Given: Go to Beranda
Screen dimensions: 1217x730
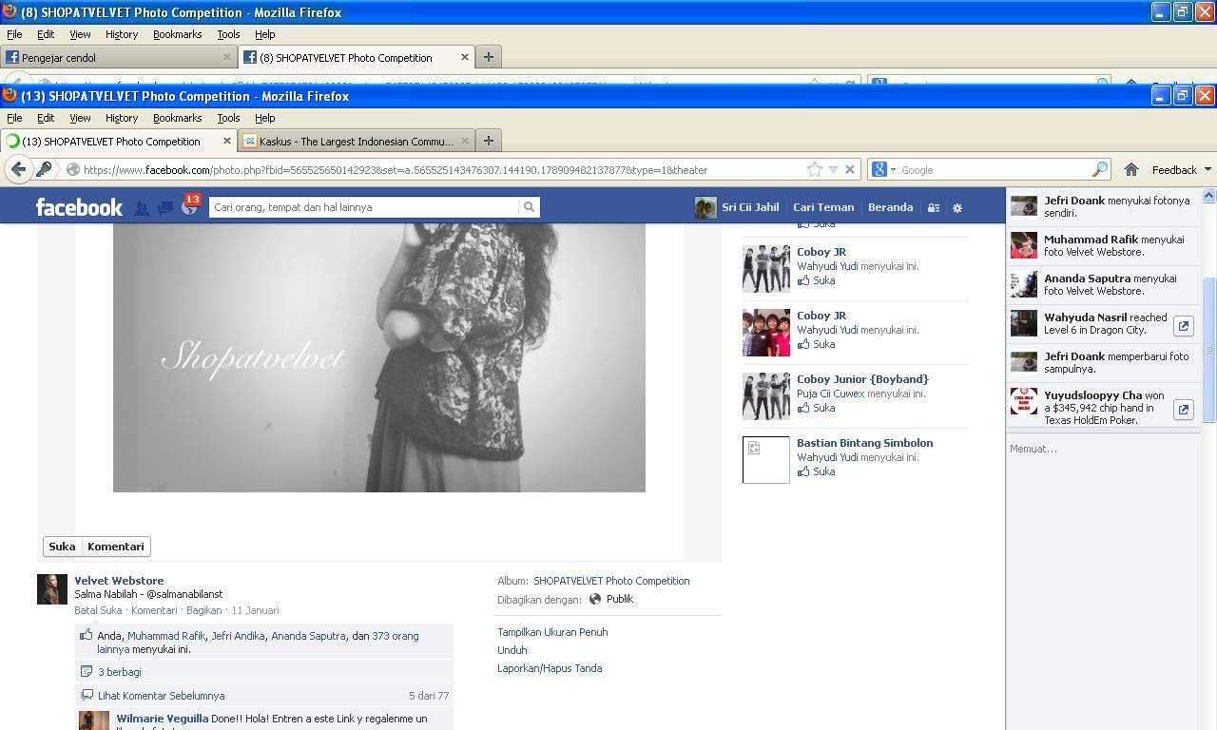Looking at the screenshot, I should click(x=890, y=207).
